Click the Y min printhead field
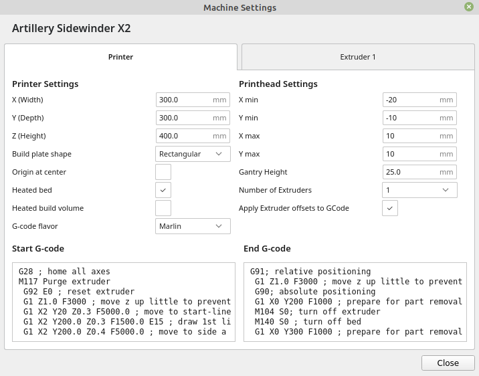Viewport: 479px width, 376px height. point(411,118)
